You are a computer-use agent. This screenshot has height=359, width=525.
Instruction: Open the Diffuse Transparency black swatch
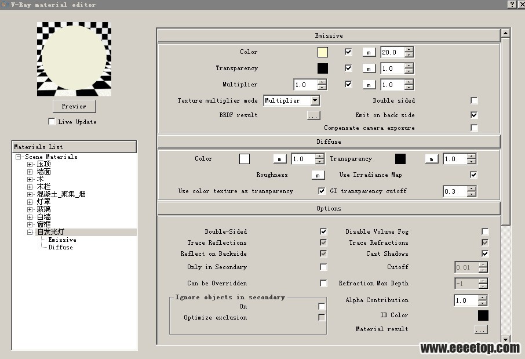400,158
